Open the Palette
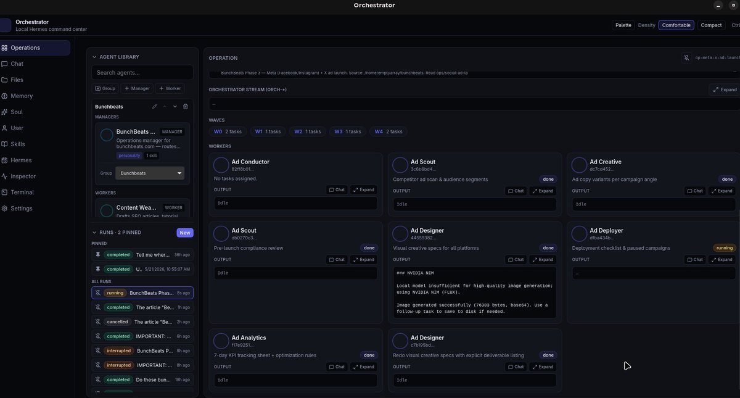Screen dimensions: 740x398 623,25
